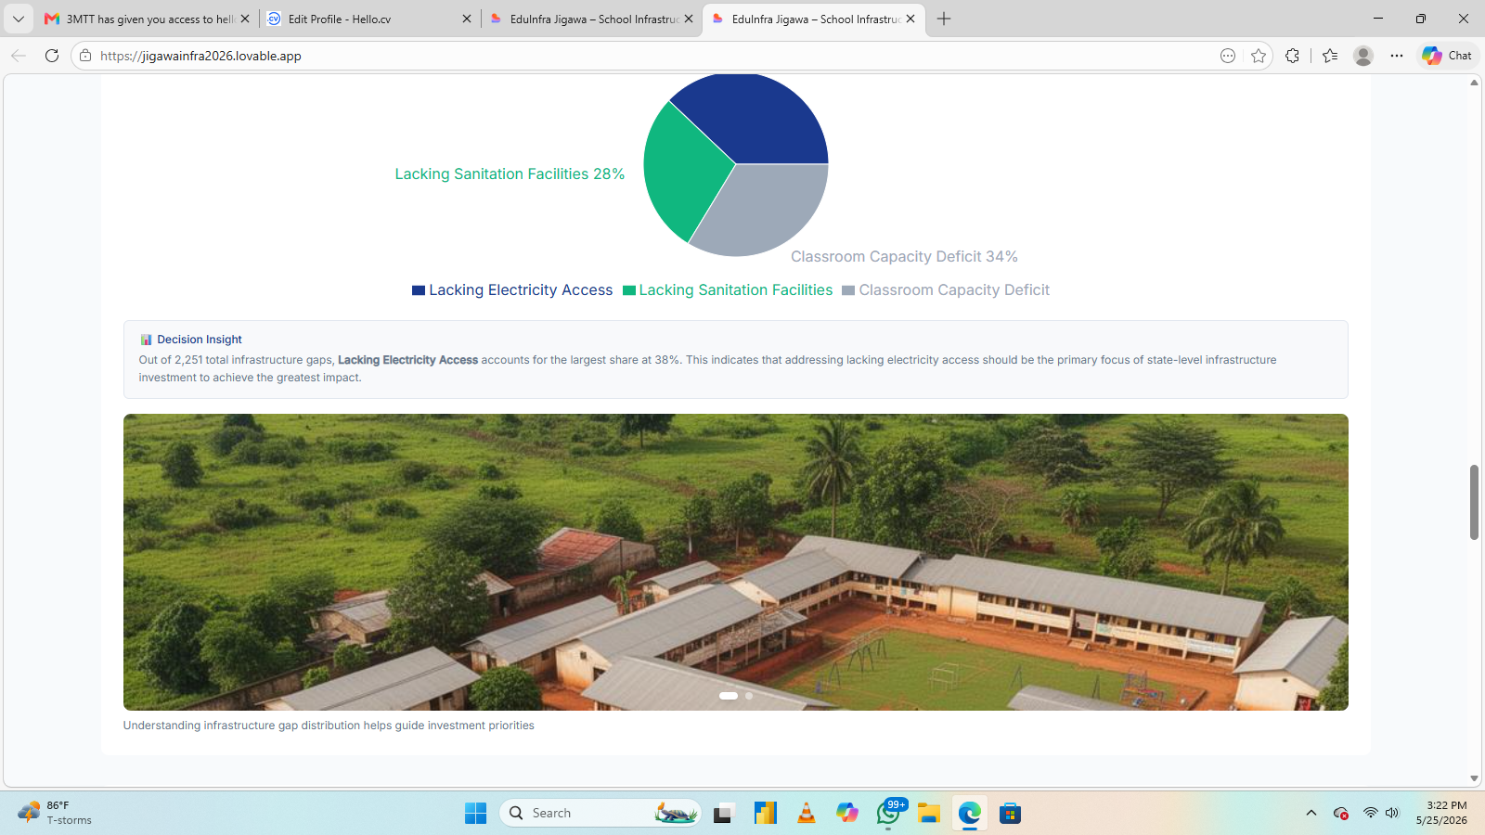This screenshot has width=1485, height=835.
Task: Open the Copilot app on taskbar
Action: (847, 814)
